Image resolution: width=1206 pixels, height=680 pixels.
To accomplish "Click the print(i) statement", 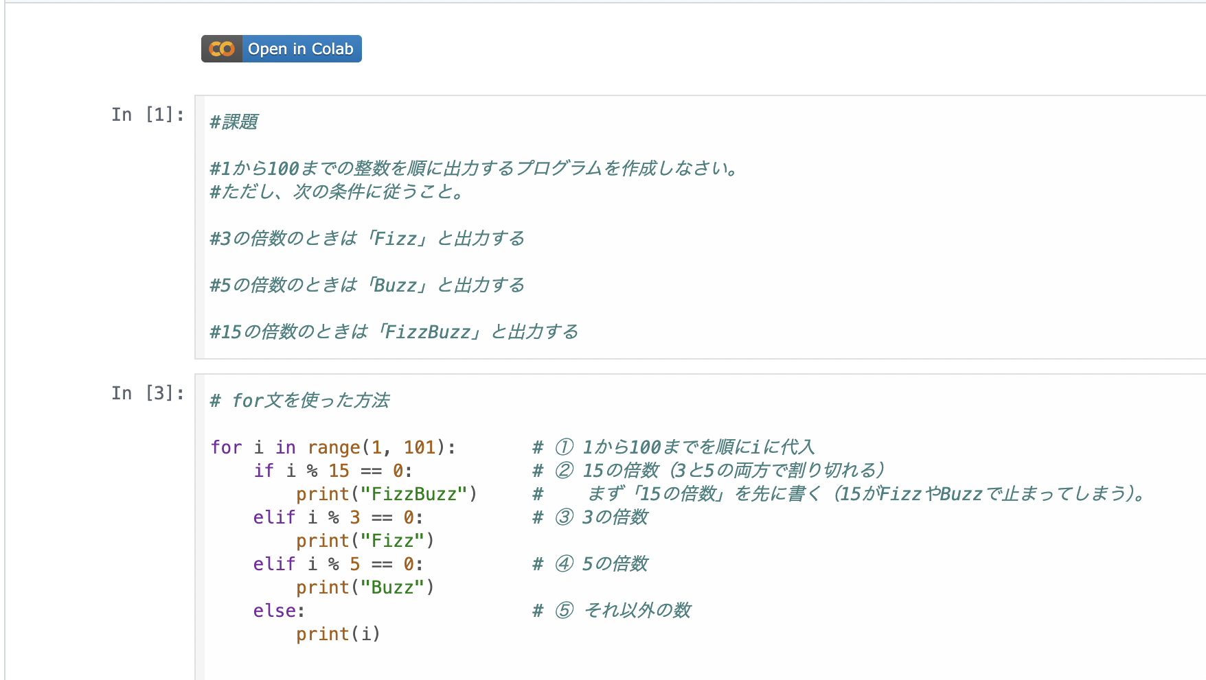I will (x=338, y=634).
